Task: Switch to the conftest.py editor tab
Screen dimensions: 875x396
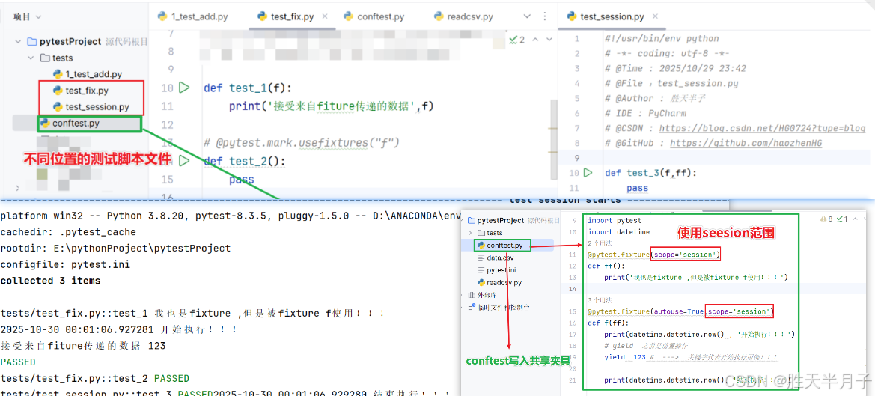Action: (374, 16)
